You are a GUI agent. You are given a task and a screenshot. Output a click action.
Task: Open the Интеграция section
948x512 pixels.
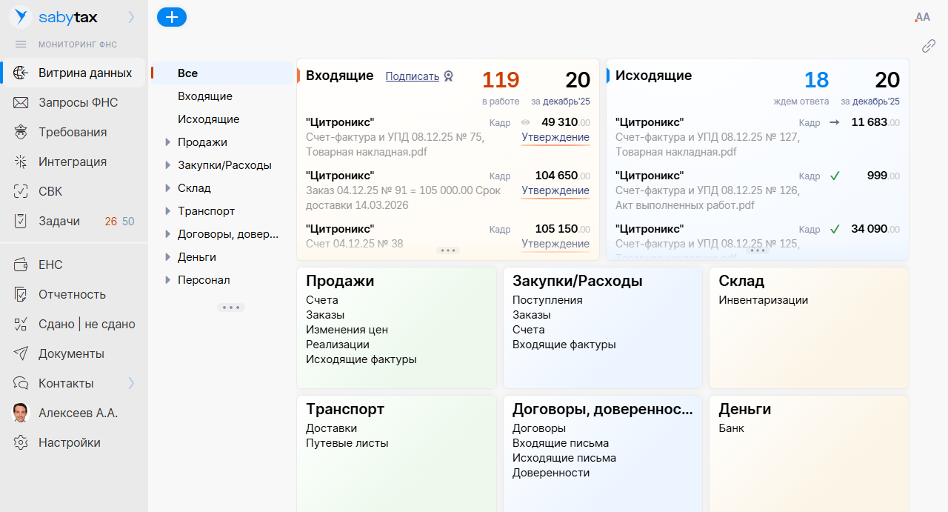(x=20, y=161)
